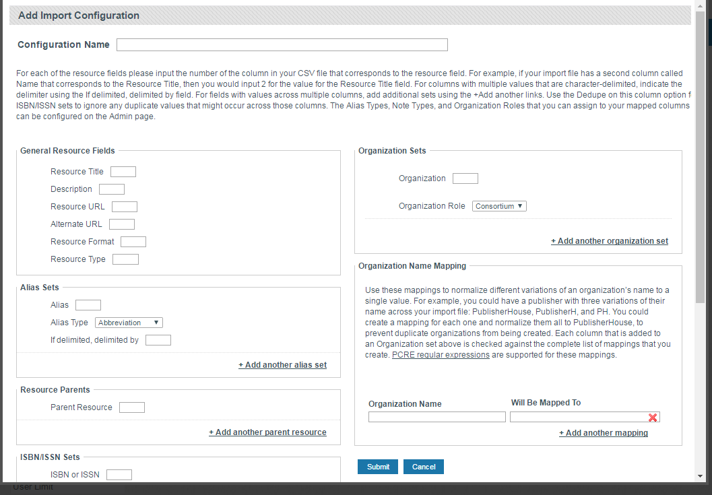Open the Organization Role dropdown
The height and width of the screenshot is (495, 712).
tap(499, 206)
